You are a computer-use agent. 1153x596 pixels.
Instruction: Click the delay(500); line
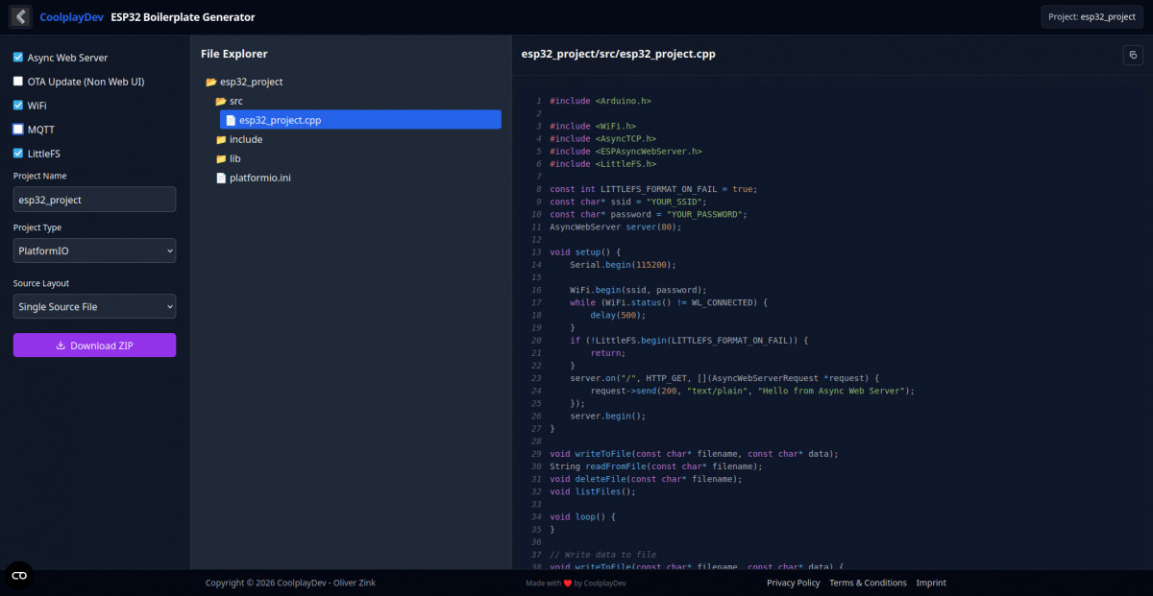(x=618, y=315)
